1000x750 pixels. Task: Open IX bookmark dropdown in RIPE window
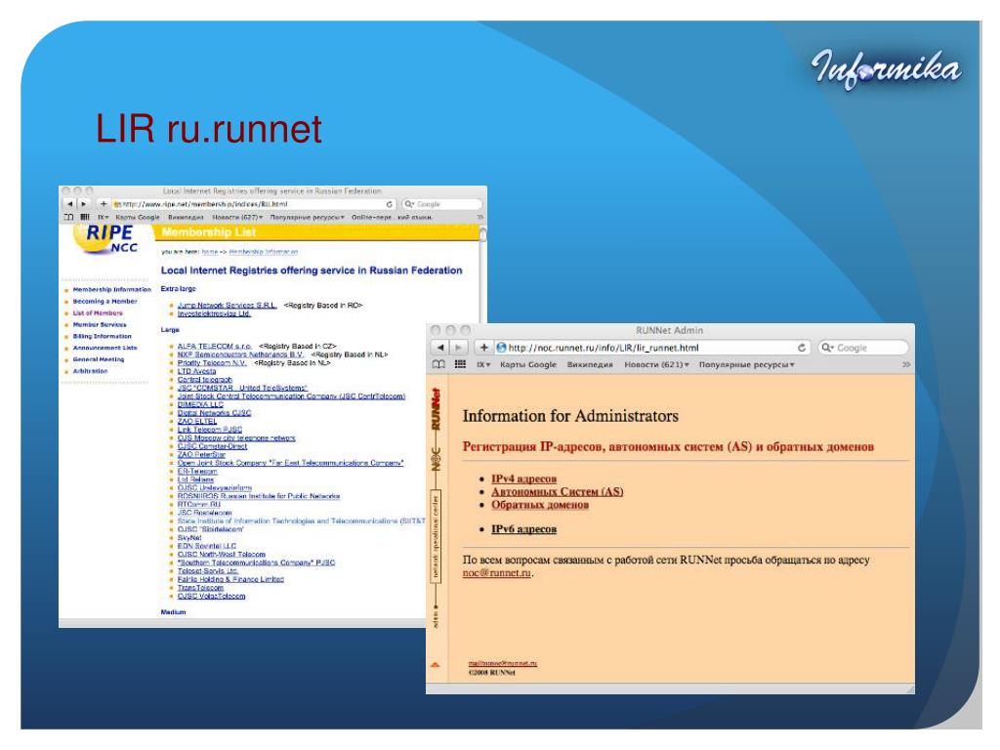pos(103,217)
